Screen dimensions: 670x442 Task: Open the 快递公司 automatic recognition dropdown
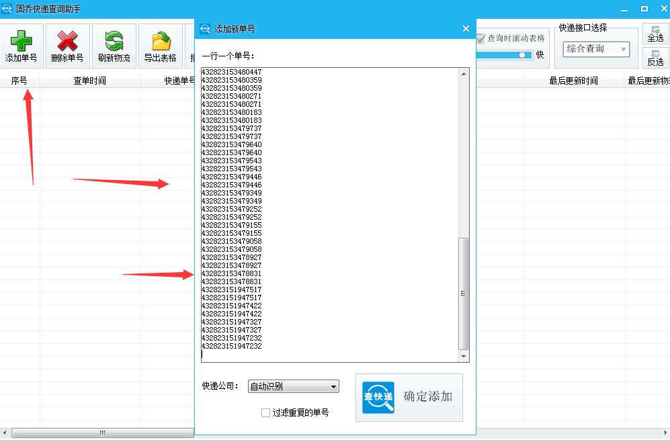click(292, 386)
